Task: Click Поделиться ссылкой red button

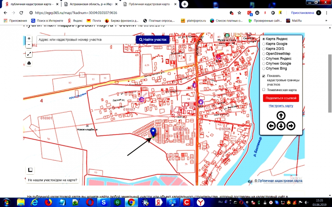Action: (281, 98)
